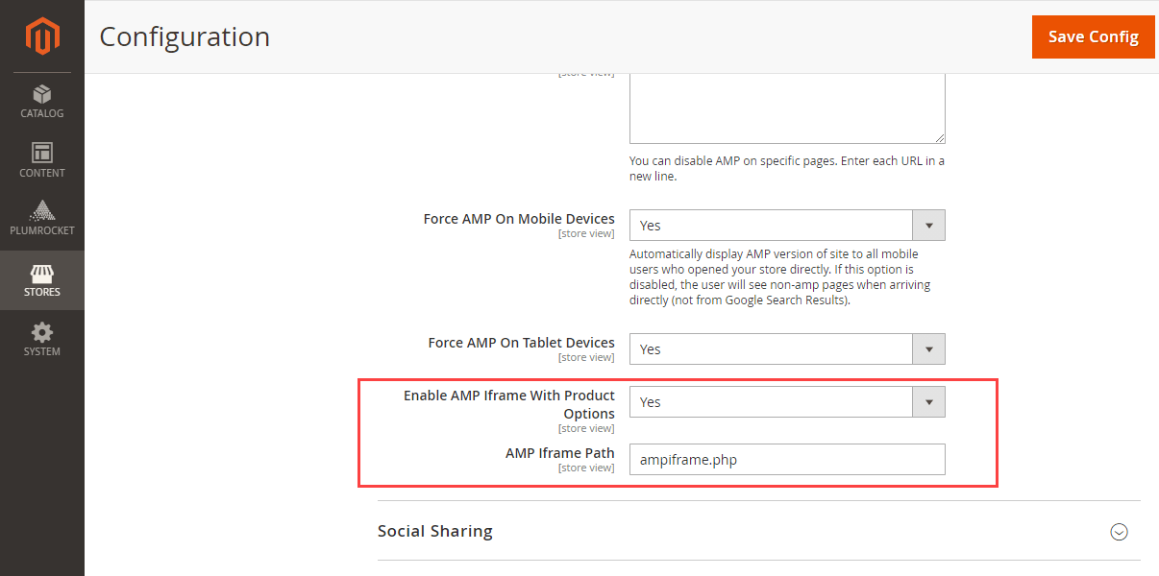Click the AMP Iframe Path input field
This screenshot has height=576, width=1159.
point(787,459)
